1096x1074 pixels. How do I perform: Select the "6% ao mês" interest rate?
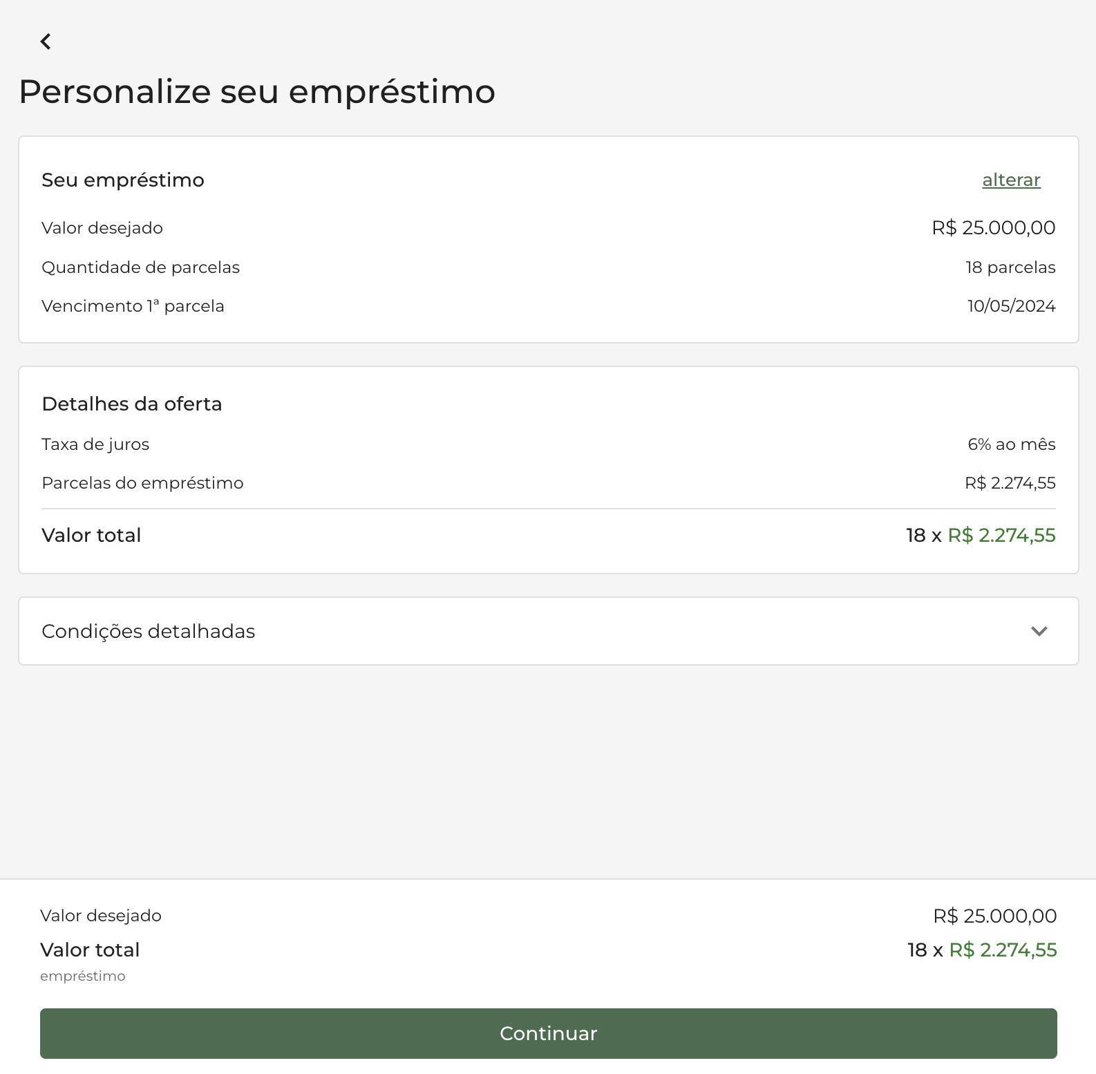point(1011,444)
